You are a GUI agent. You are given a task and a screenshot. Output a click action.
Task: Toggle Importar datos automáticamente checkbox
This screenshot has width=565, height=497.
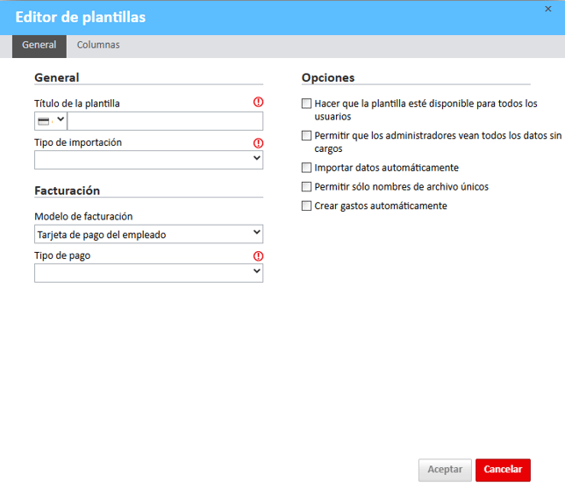(x=306, y=168)
